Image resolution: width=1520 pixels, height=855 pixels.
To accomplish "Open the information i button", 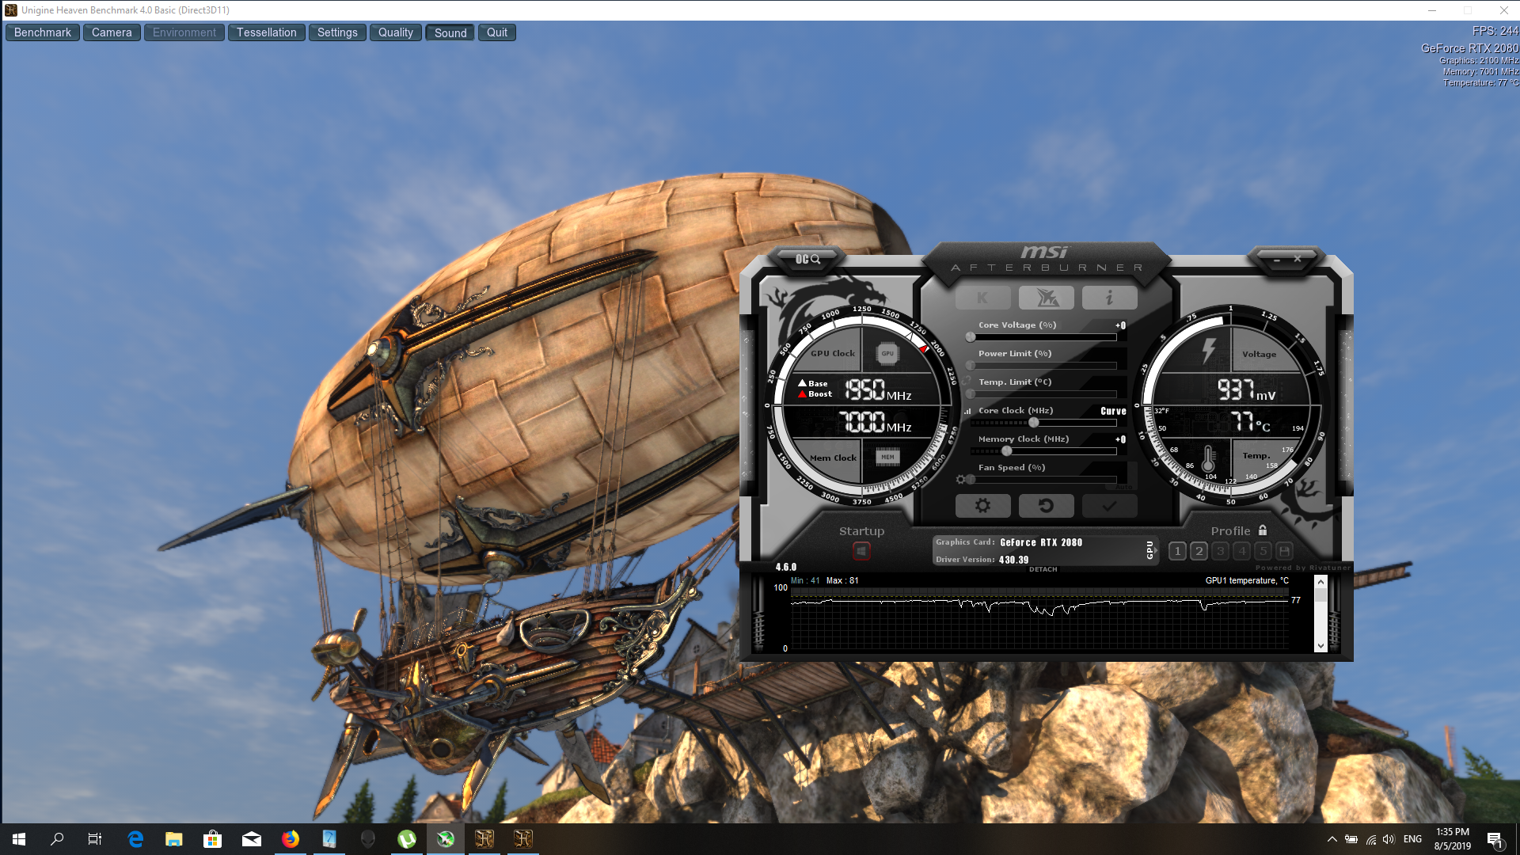I will [x=1109, y=298].
